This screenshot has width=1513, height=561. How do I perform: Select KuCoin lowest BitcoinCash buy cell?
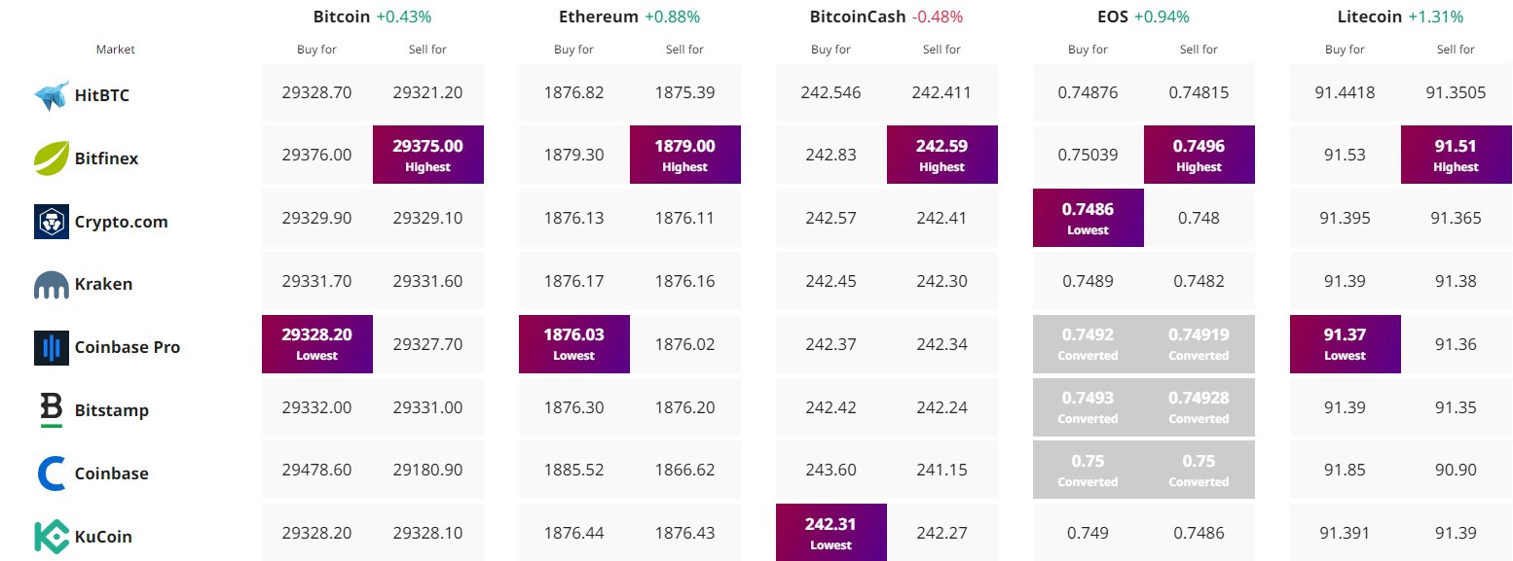click(831, 532)
